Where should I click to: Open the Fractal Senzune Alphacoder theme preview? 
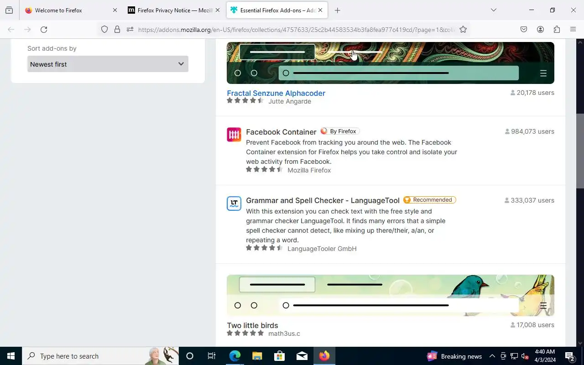[x=391, y=63]
